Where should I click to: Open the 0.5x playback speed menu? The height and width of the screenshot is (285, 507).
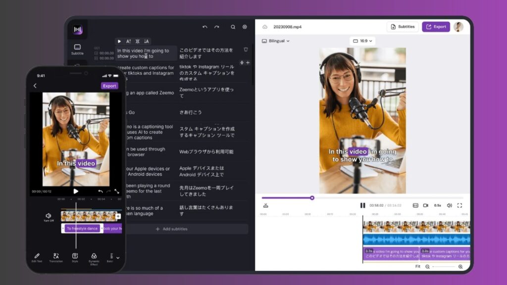pos(438,205)
